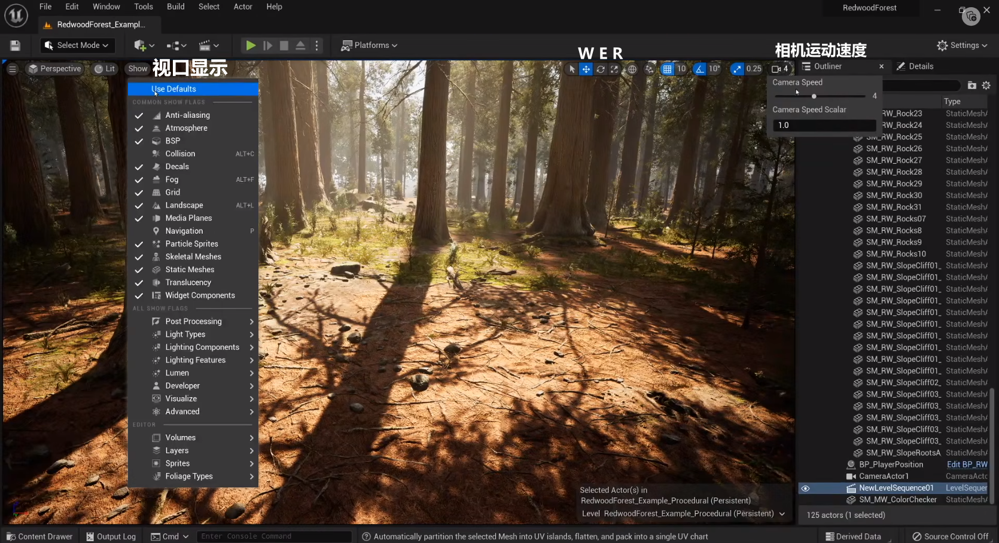Choose the Select objects cursor tool
999x543 pixels.
click(x=572, y=69)
